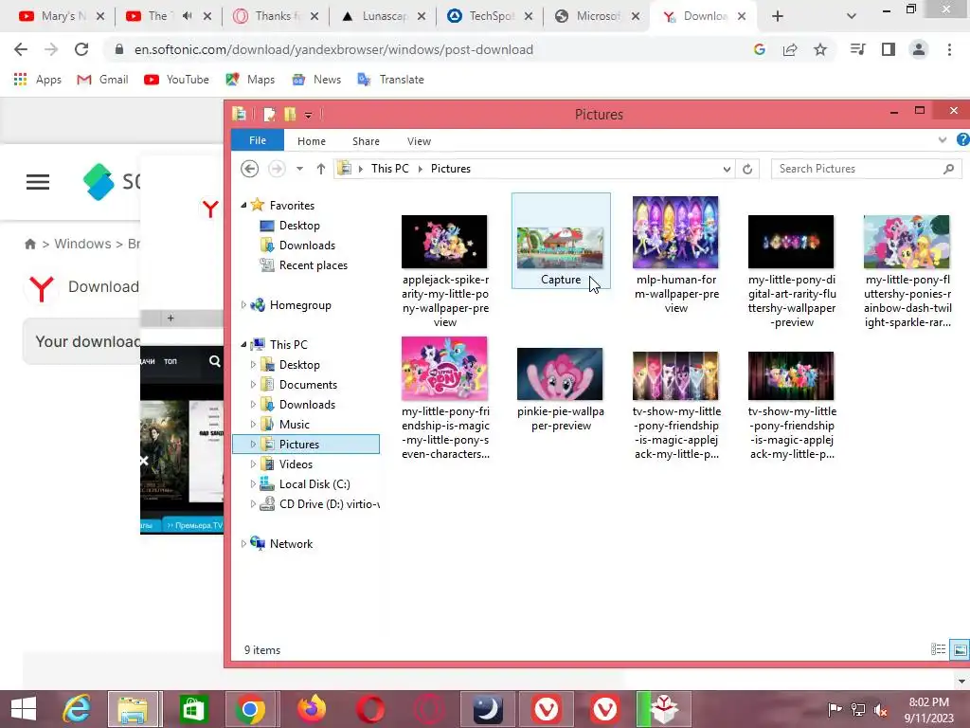Open Home tab in Explorer ribbon
Viewport: 970px width, 728px height.
click(x=311, y=141)
